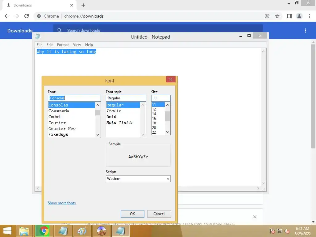The width and height of the screenshot is (316, 237).
Task: Click Font style input field
Action: pos(126,98)
